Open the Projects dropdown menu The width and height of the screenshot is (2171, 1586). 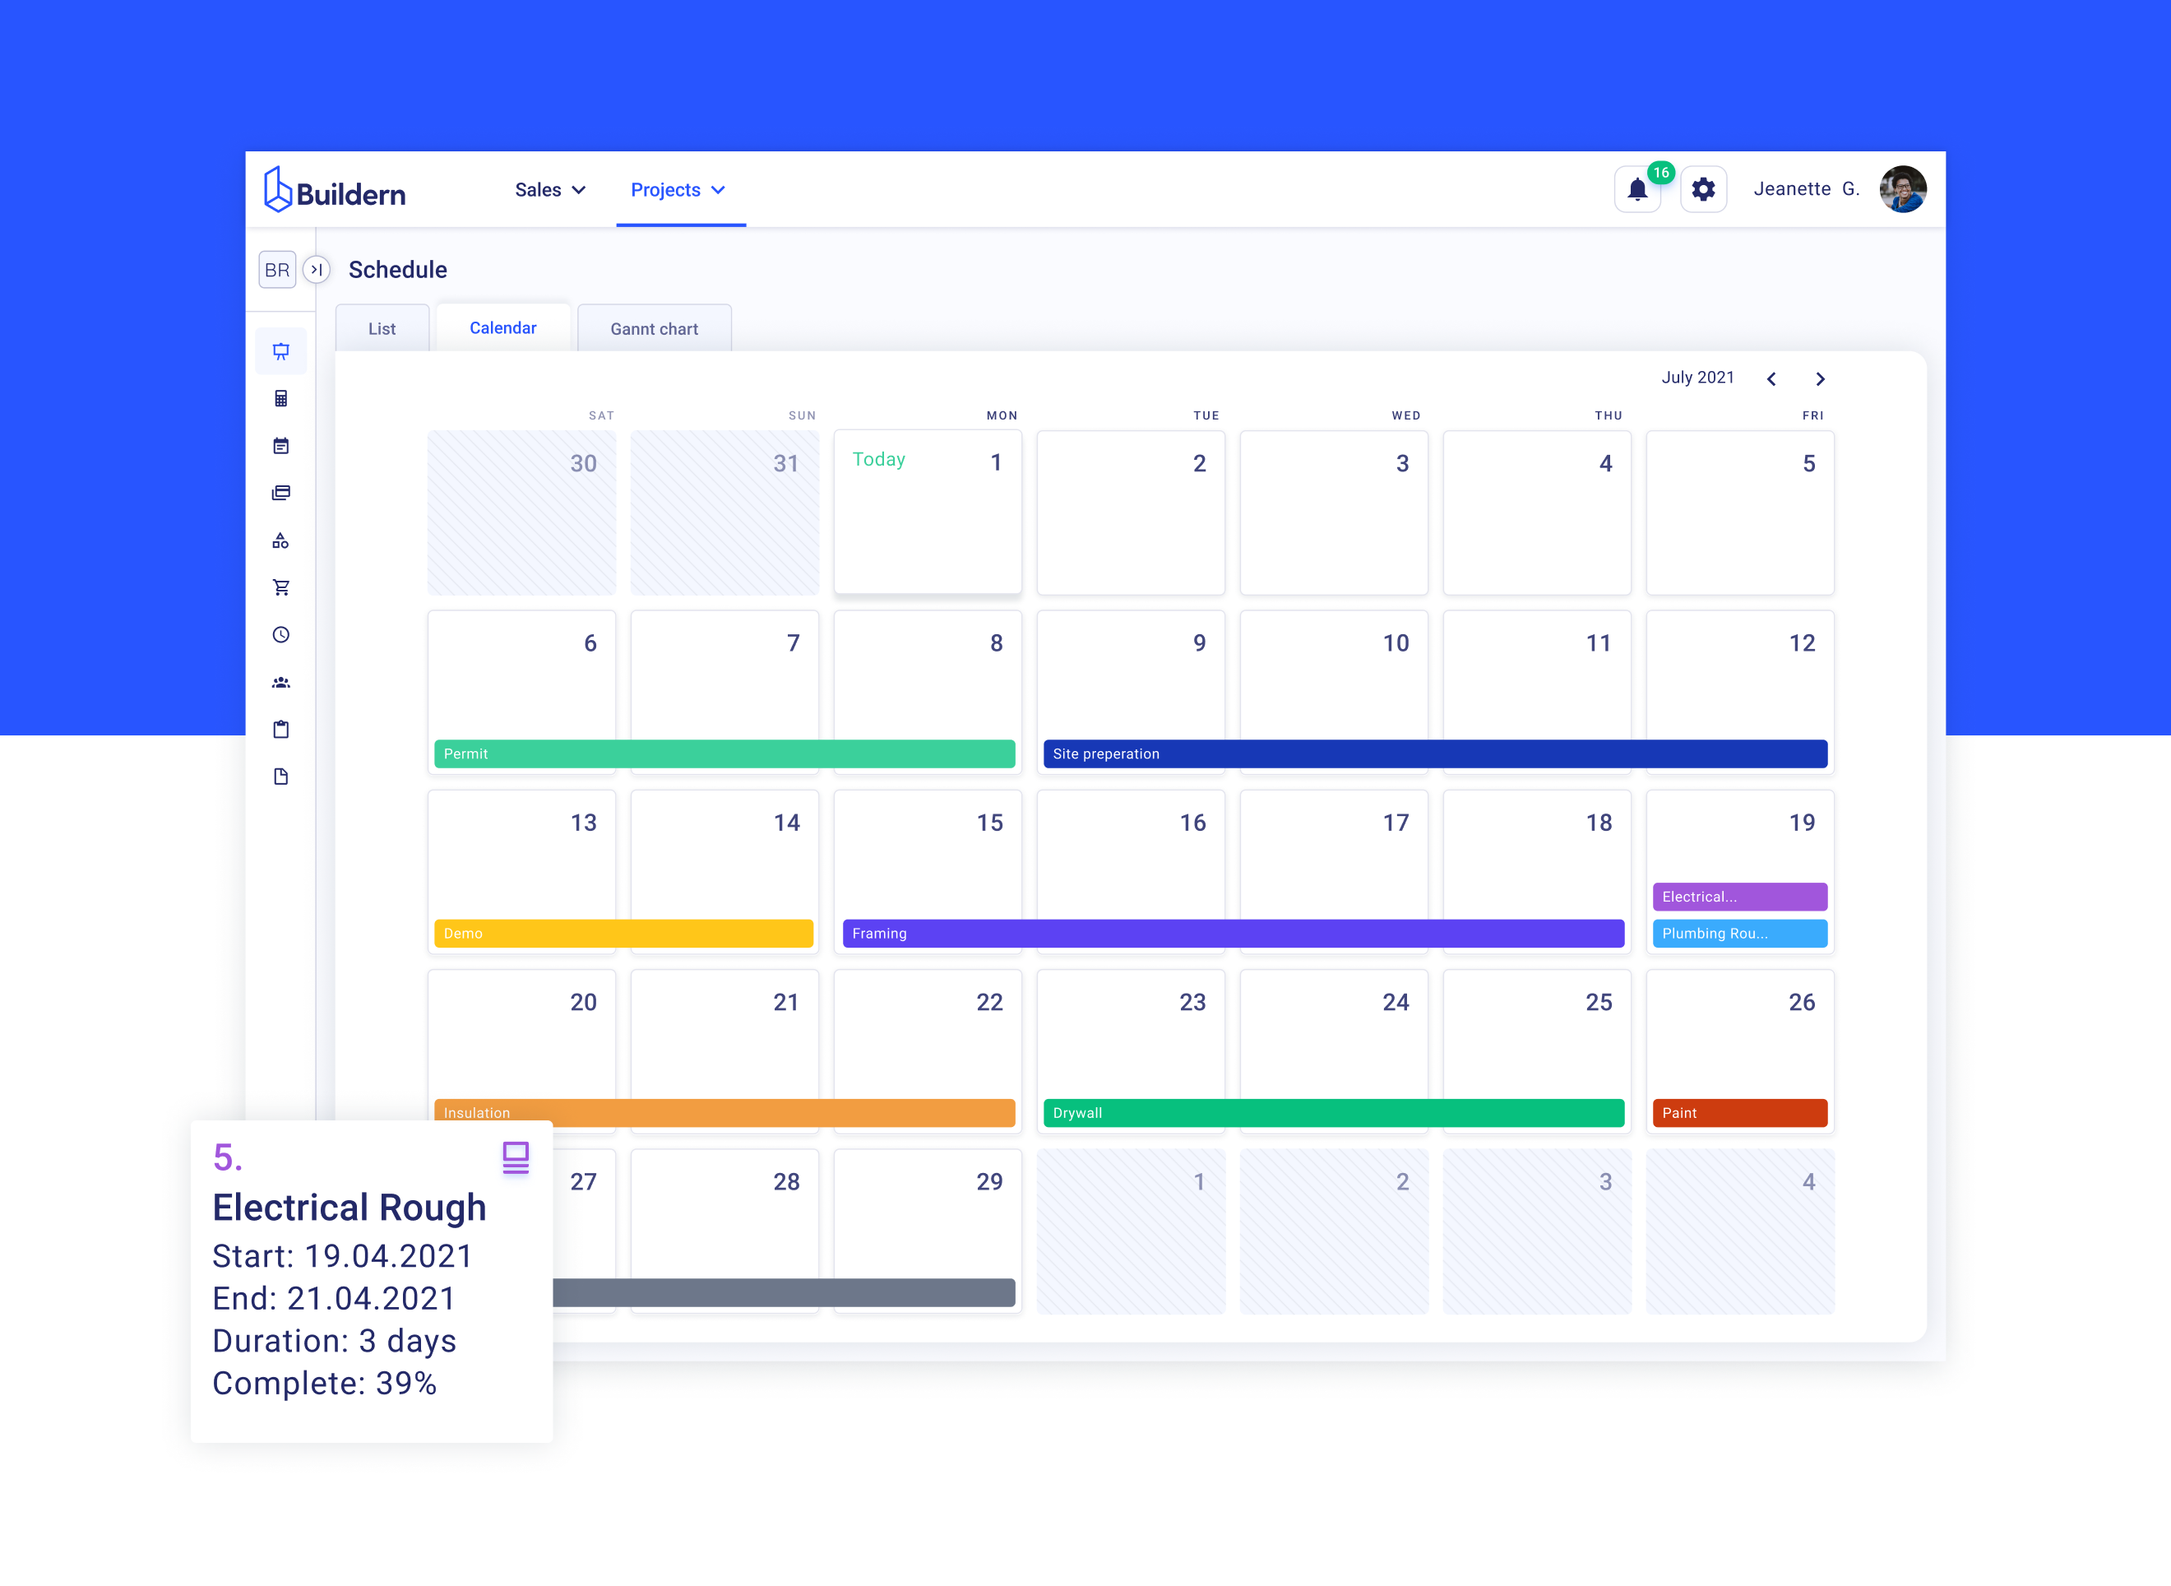tap(678, 189)
